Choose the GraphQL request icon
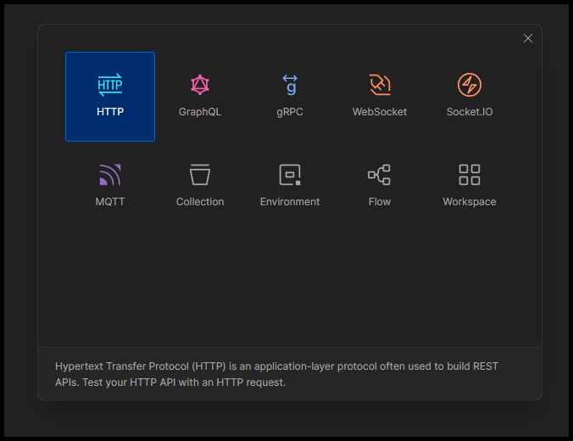Screen dimensions: 573x441 coord(200,85)
